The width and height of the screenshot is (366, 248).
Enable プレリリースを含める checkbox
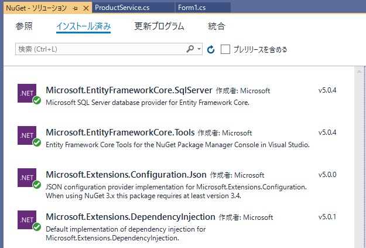coord(225,49)
